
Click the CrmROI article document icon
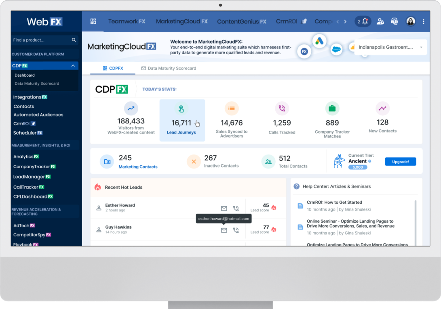300,206
